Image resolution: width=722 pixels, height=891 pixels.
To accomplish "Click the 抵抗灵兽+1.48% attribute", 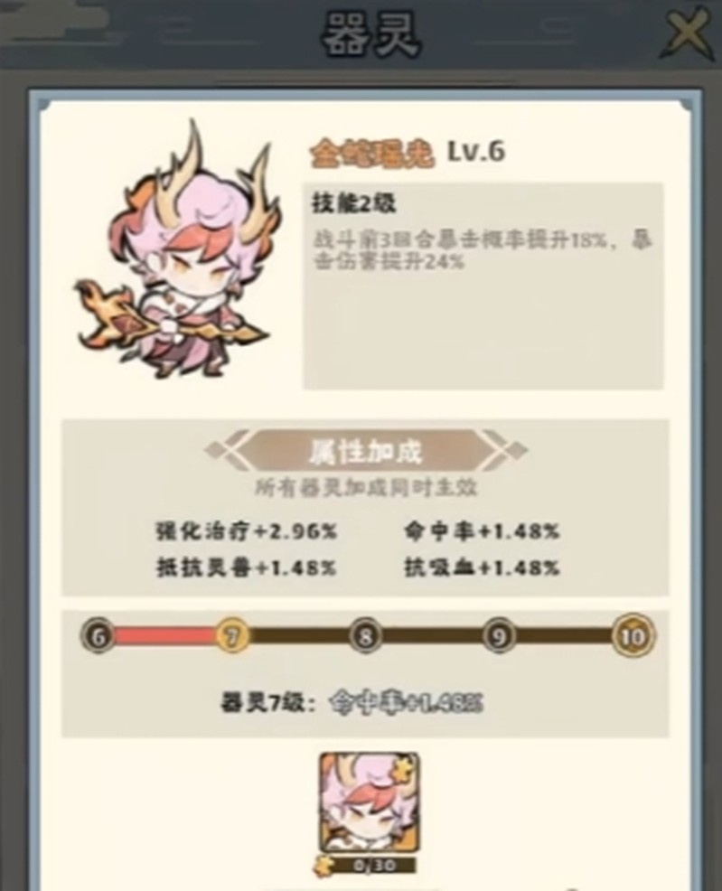I will pos(247,567).
